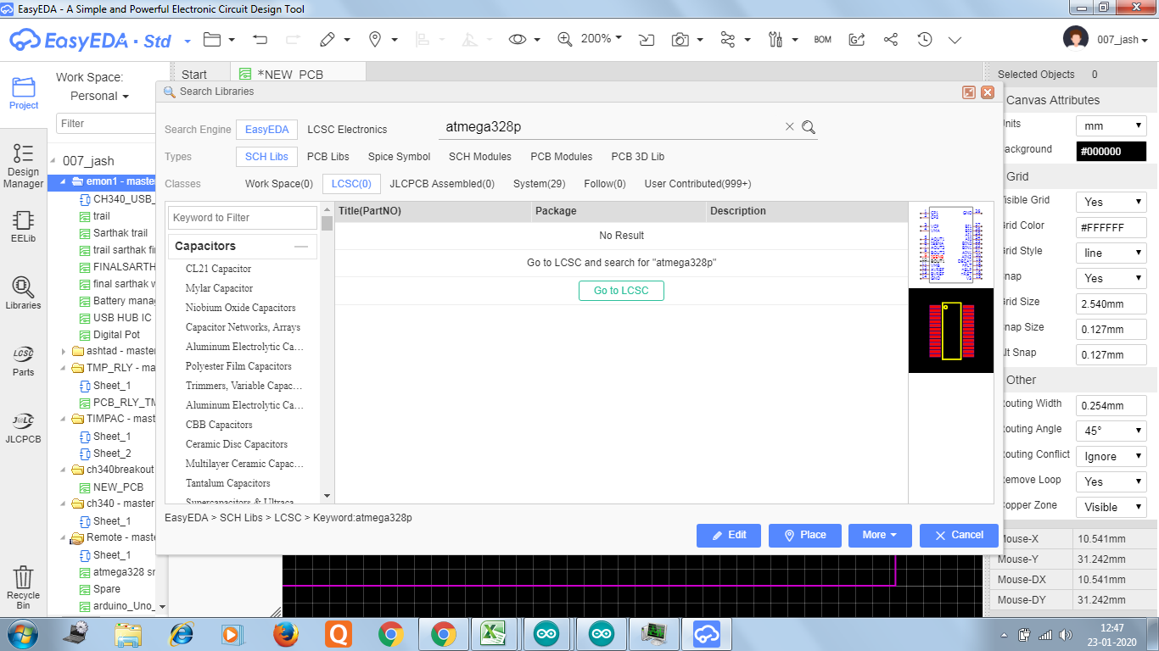Screen dimensions: 1159x651
Task: Switch to the Start tab
Action: (194, 75)
